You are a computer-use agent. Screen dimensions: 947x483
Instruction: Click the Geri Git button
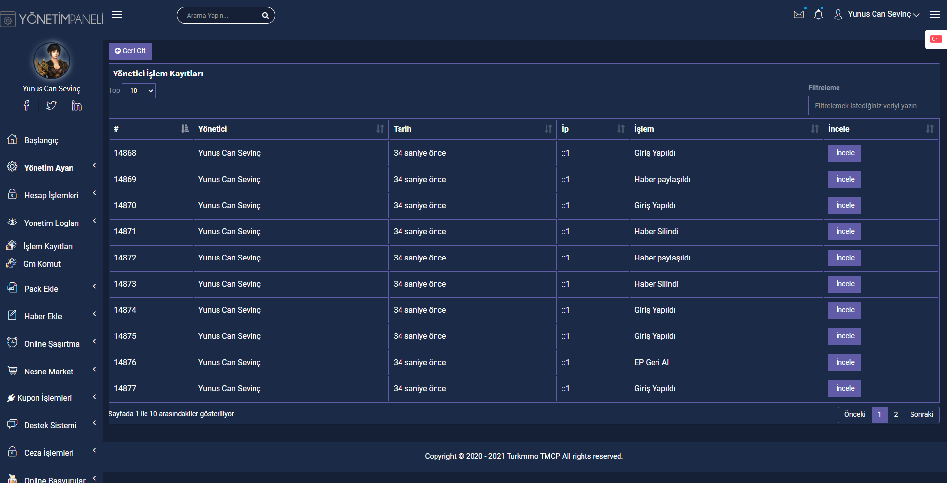click(130, 51)
